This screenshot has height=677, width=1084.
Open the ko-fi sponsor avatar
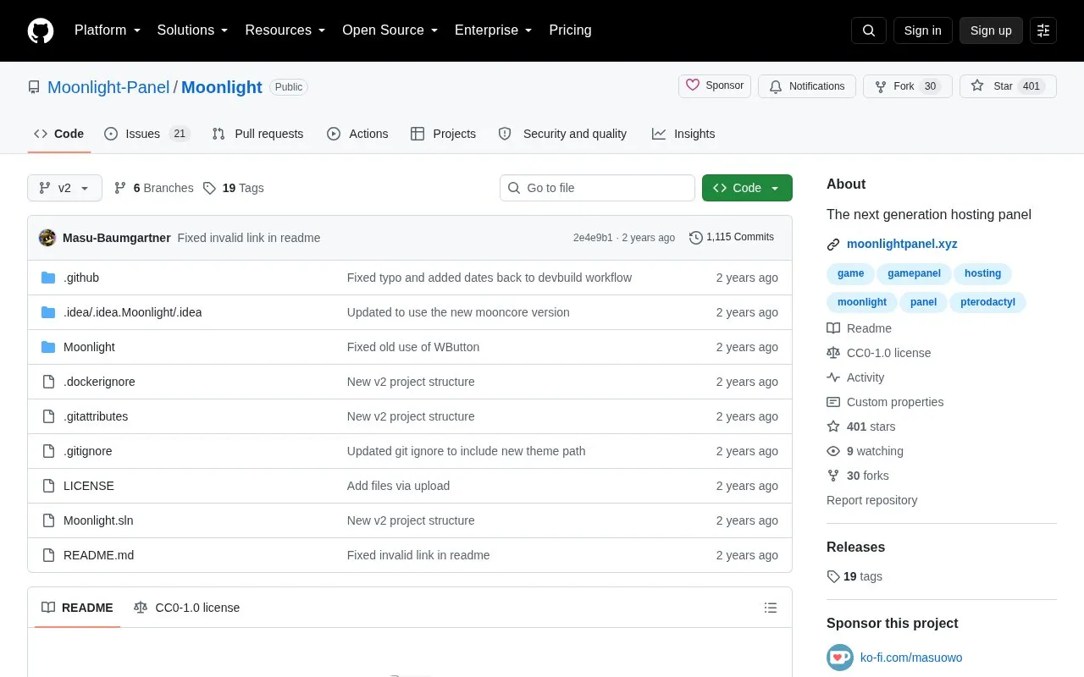(x=840, y=658)
